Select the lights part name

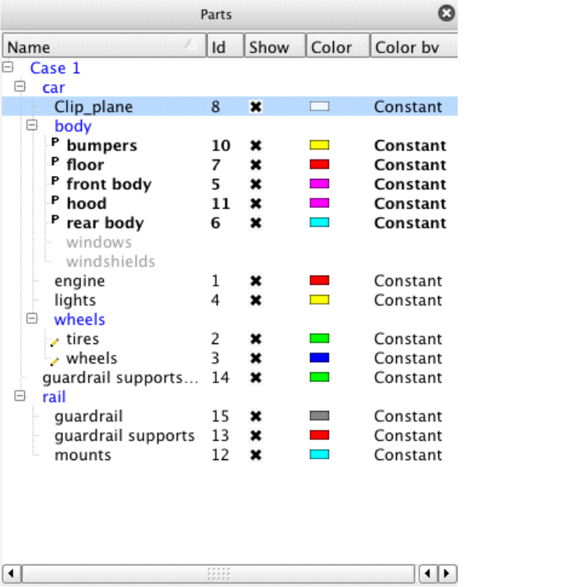pos(75,301)
